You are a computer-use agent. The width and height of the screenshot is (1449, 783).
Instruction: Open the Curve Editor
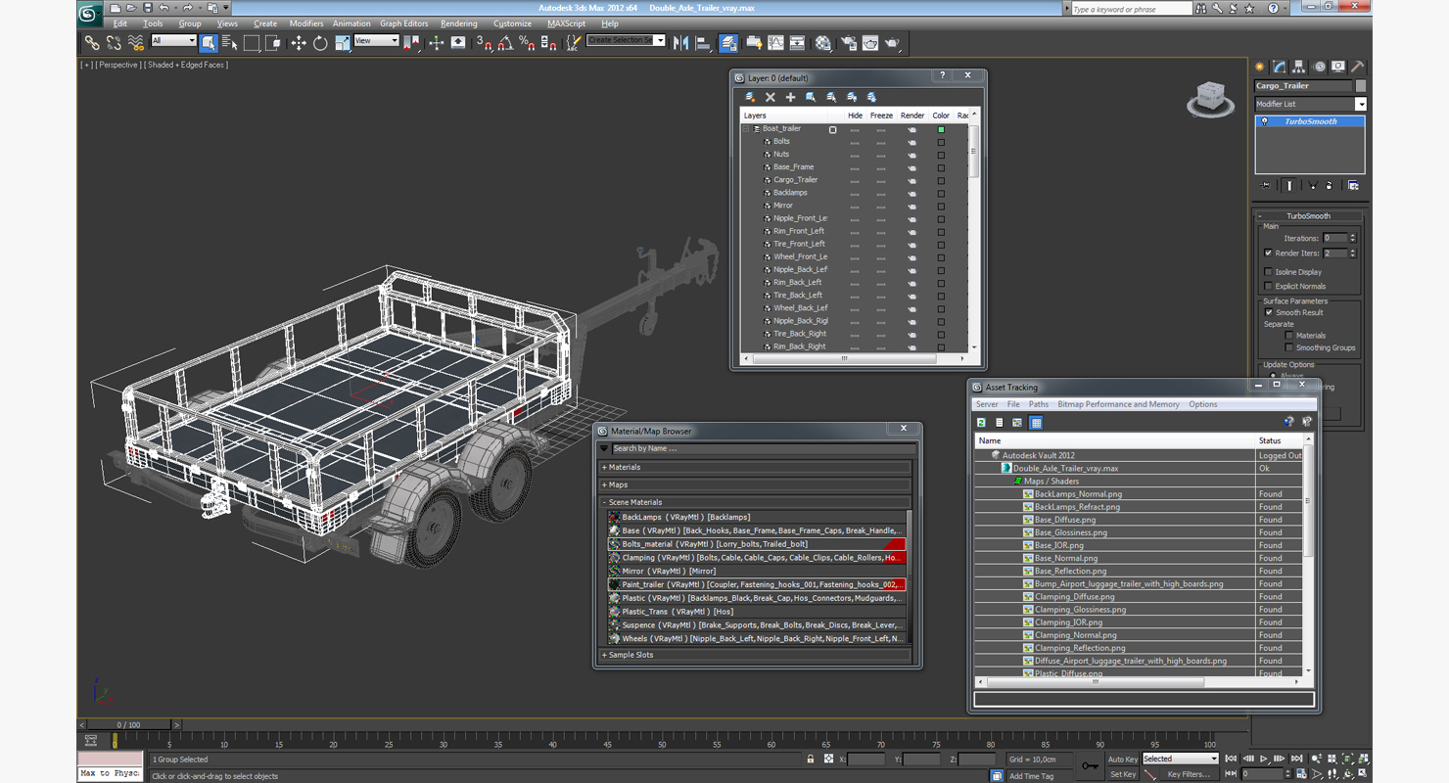tap(776, 43)
